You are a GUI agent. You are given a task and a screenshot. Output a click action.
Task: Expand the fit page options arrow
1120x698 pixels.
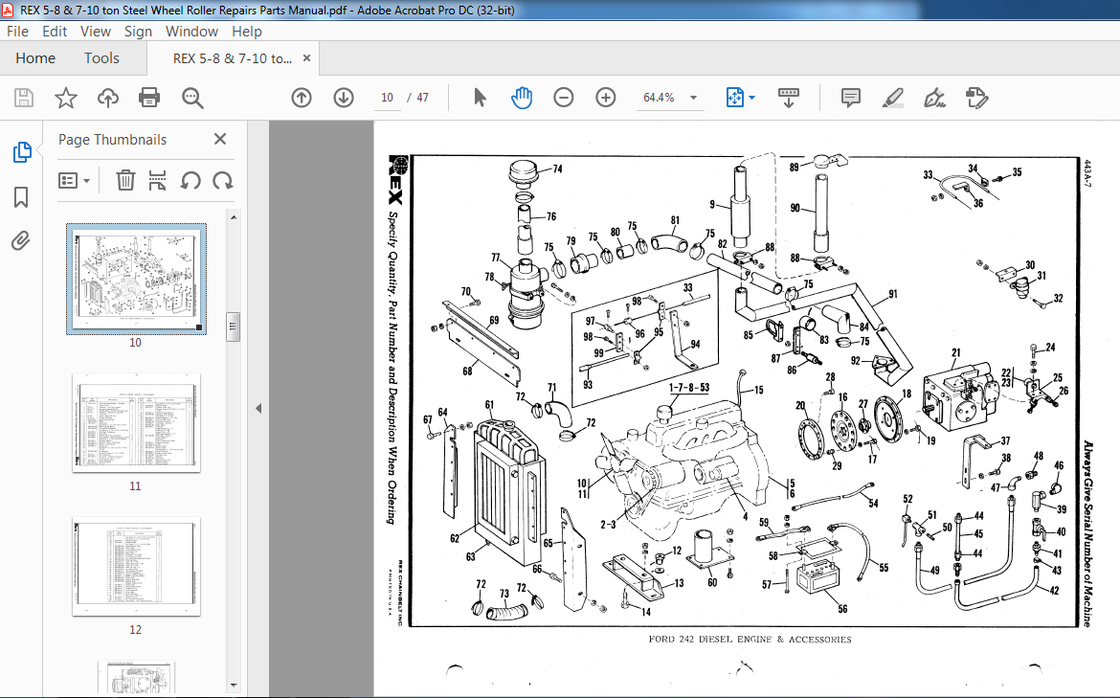click(752, 98)
